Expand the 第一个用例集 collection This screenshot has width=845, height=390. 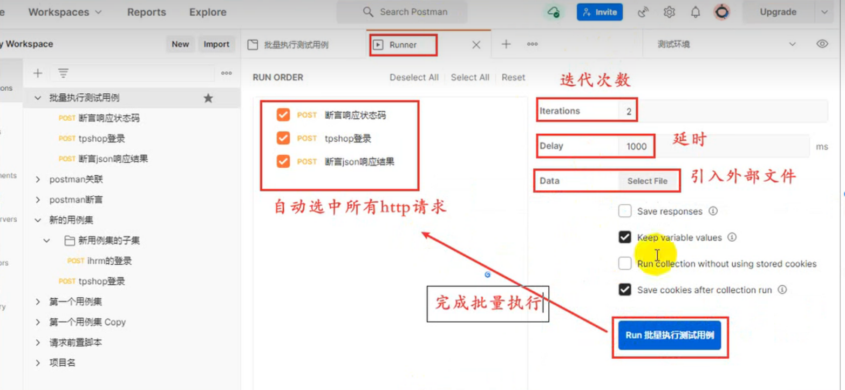[38, 302]
